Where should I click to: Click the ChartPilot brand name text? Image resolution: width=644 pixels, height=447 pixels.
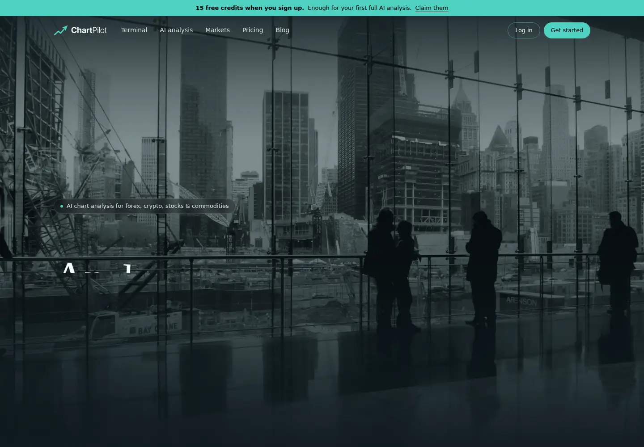pos(89,30)
